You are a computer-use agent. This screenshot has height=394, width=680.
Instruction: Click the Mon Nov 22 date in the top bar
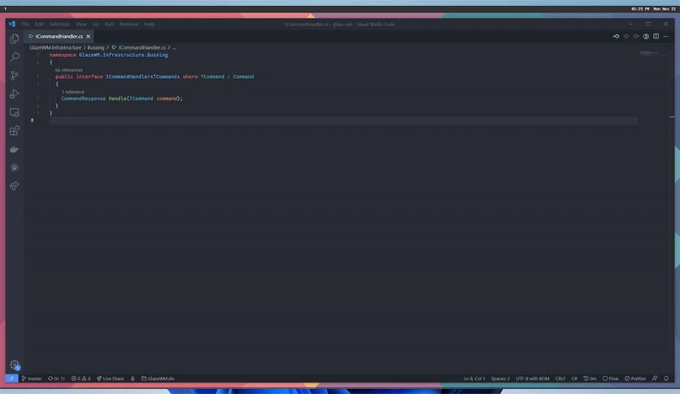click(665, 9)
